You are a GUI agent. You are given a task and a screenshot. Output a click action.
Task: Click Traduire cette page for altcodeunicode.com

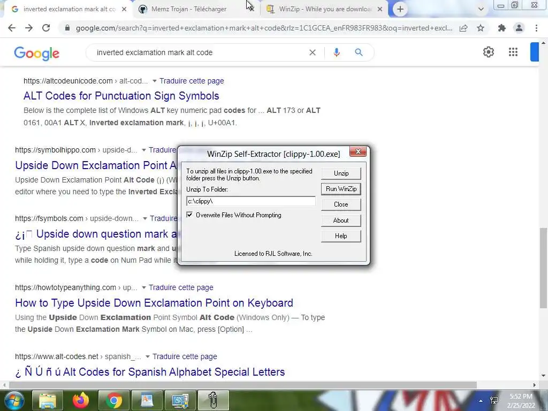point(192,81)
